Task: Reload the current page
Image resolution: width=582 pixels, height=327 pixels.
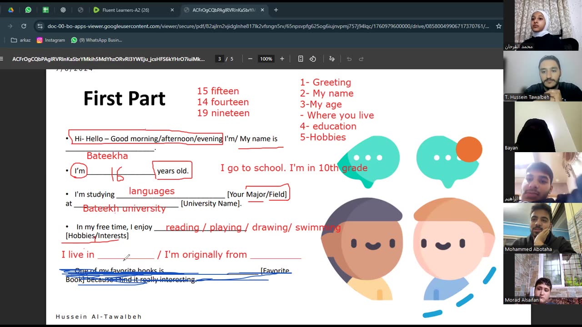Action: point(24,26)
